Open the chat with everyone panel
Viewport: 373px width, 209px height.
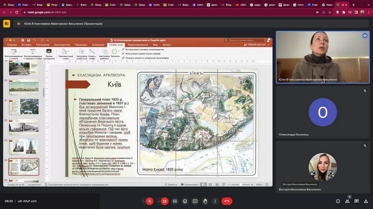pyautogui.click(x=356, y=201)
